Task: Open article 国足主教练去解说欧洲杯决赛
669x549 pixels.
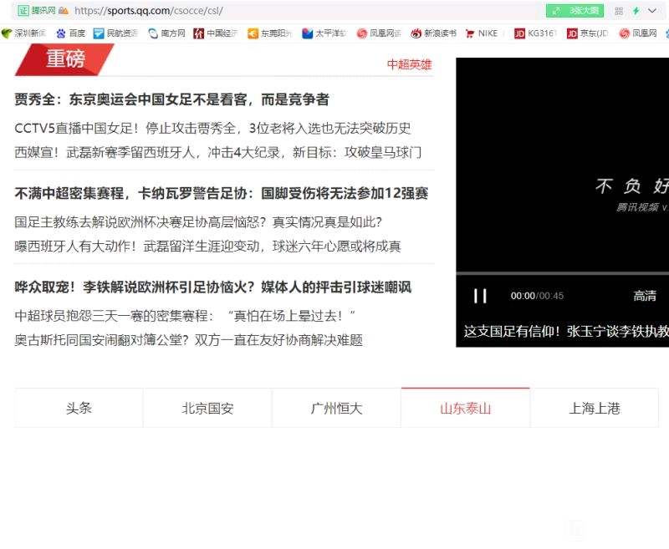Action: (x=198, y=221)
